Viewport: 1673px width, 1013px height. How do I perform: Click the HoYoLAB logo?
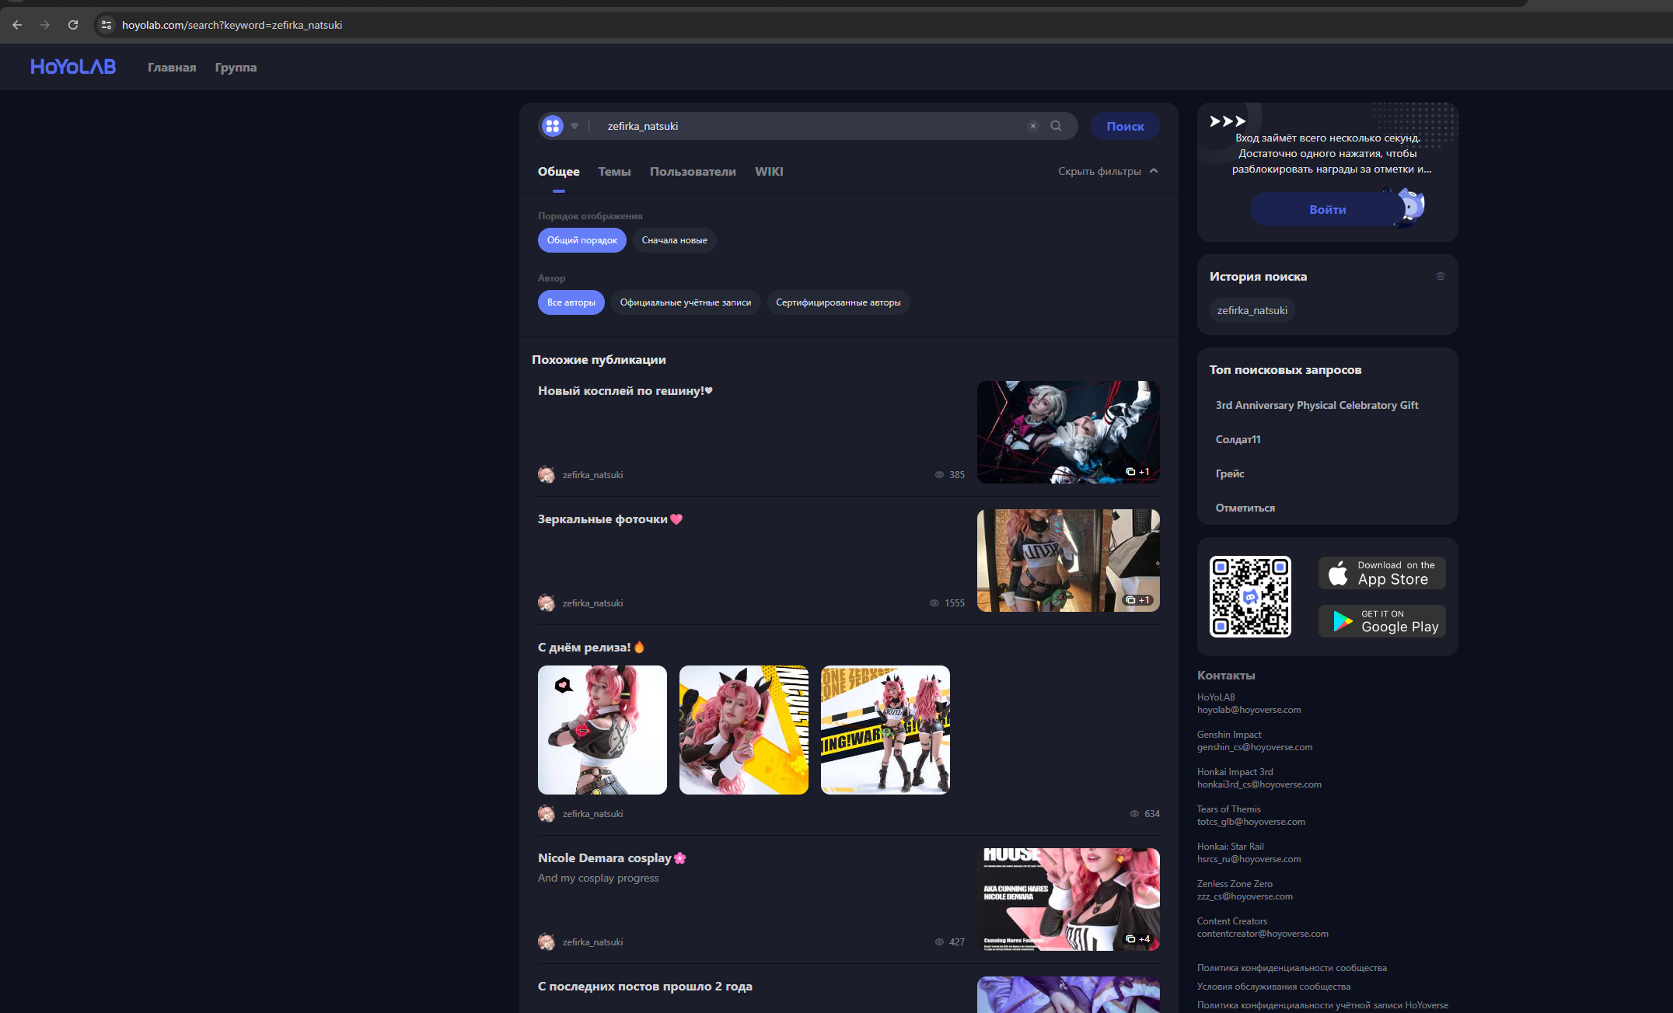point(73,67)
